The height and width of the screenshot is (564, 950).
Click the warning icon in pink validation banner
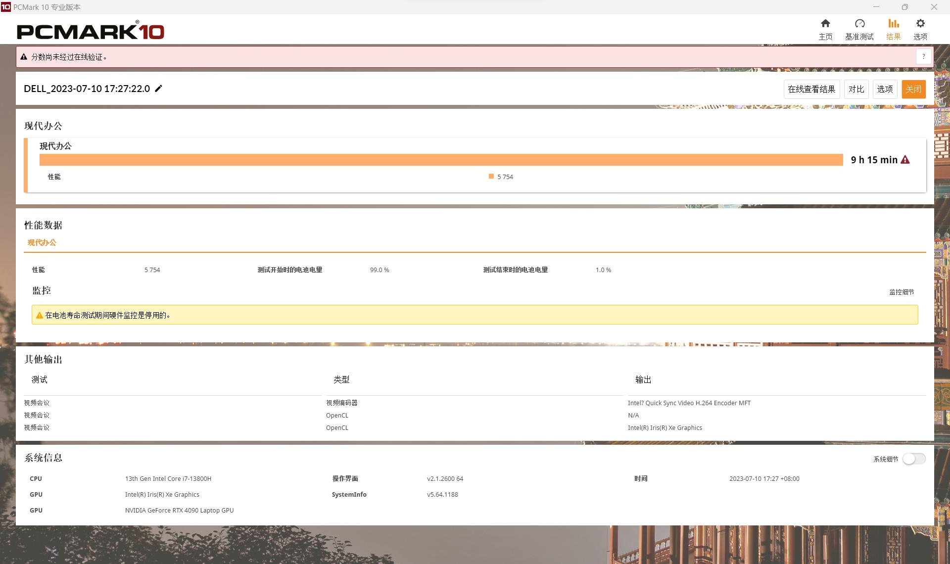(x=24, y=57)
